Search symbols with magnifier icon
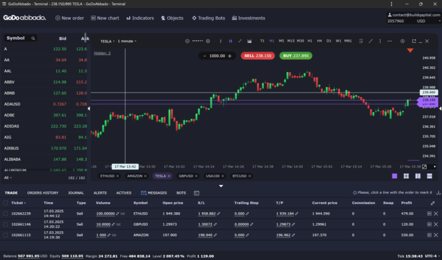 click(33, 38)
